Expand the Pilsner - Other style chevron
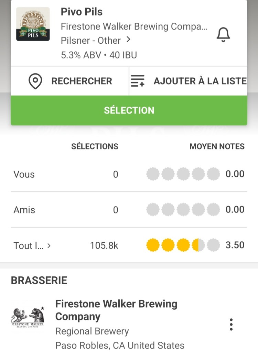This screenshot has height=352, width=258. click(x=128, y=40)
